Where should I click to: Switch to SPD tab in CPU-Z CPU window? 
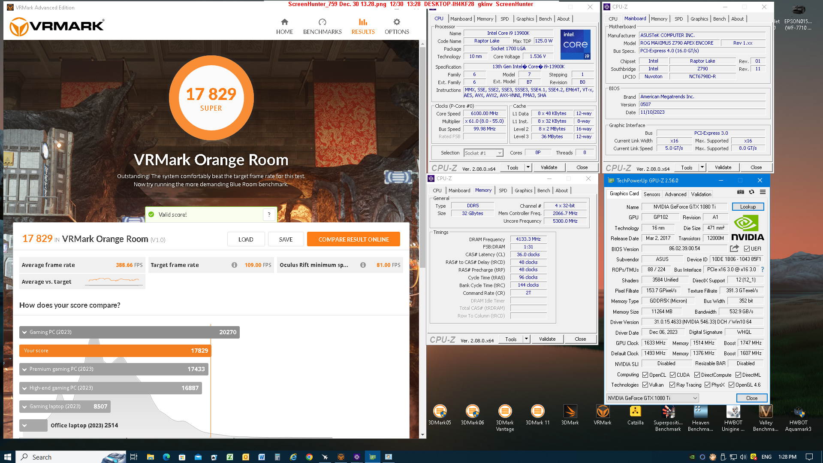pyautogui.click(x=504, y=19)
